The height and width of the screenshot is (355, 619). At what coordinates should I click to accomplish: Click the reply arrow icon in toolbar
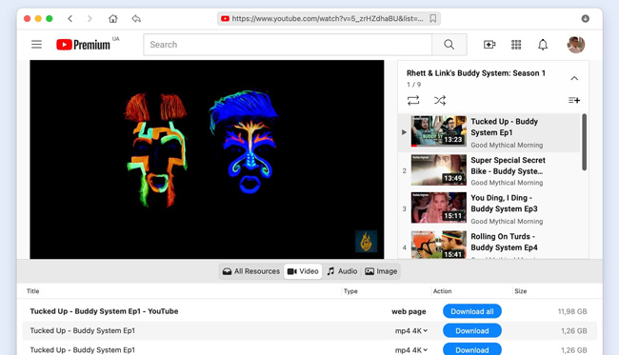[136, 18]
